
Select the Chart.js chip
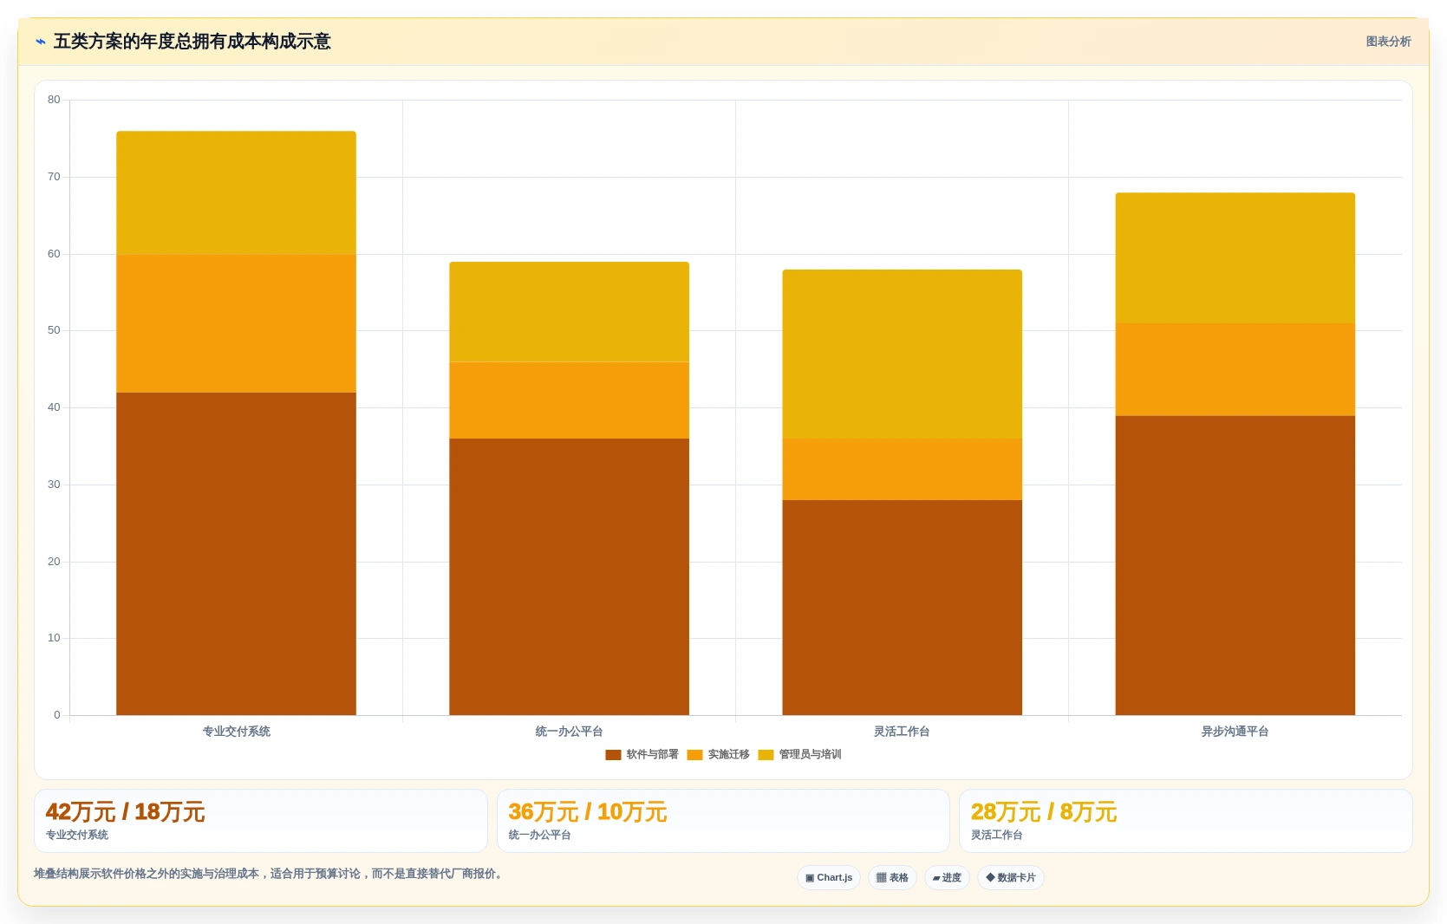[x=828, y=877]
